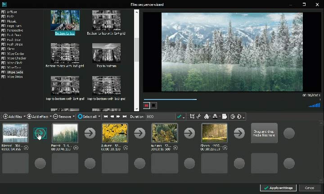Select the Wipe Checker transition category
The height and width of the screenshot is (194, 324).
click(x=16, y=58)
